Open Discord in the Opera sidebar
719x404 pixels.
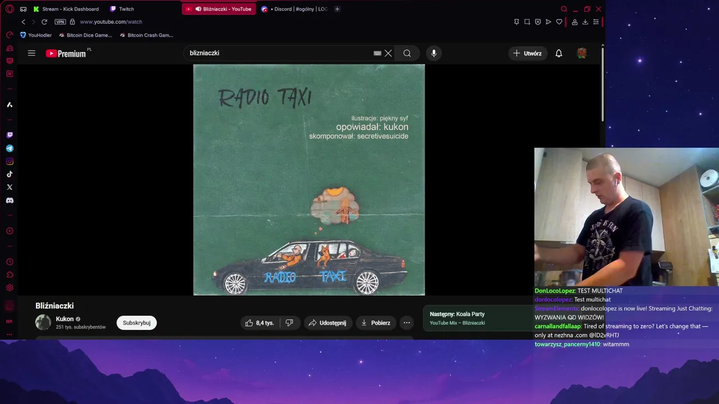coord(10,200)
